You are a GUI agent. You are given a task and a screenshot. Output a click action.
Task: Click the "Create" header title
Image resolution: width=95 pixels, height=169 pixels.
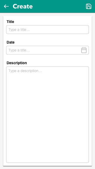23,6
